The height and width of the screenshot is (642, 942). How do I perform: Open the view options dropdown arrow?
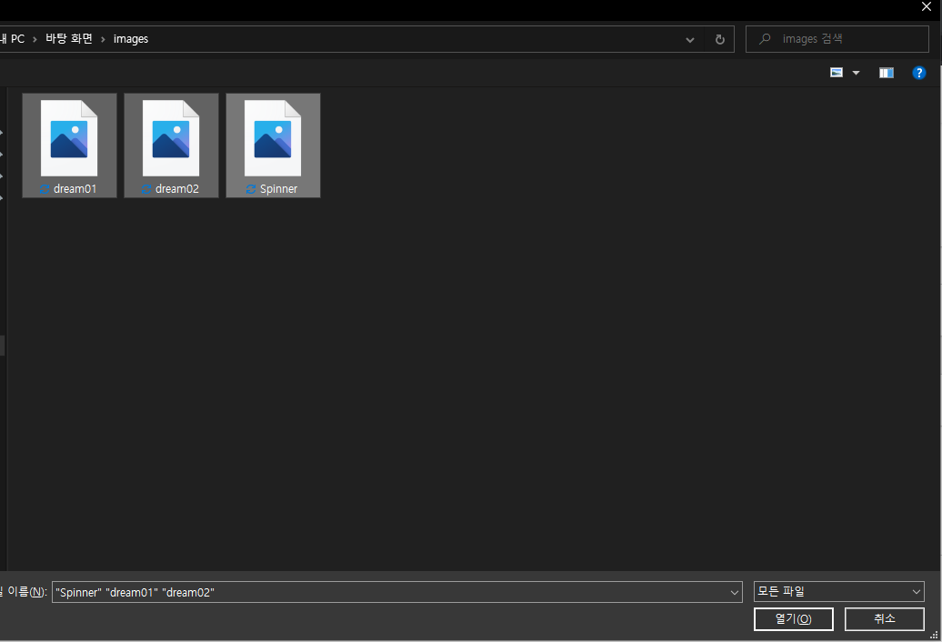pos(857,74)
